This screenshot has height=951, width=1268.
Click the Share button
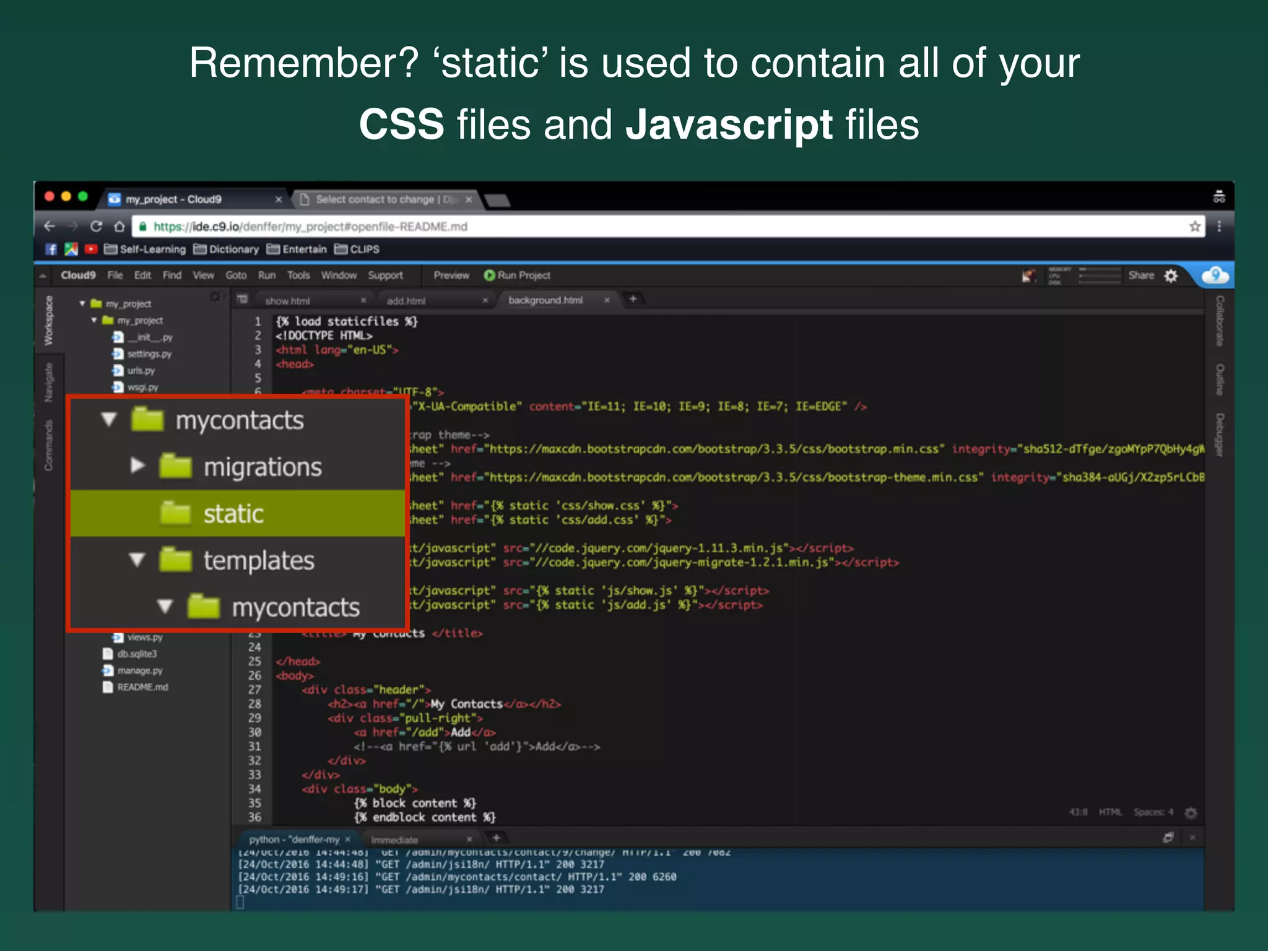pos(1140,276)
